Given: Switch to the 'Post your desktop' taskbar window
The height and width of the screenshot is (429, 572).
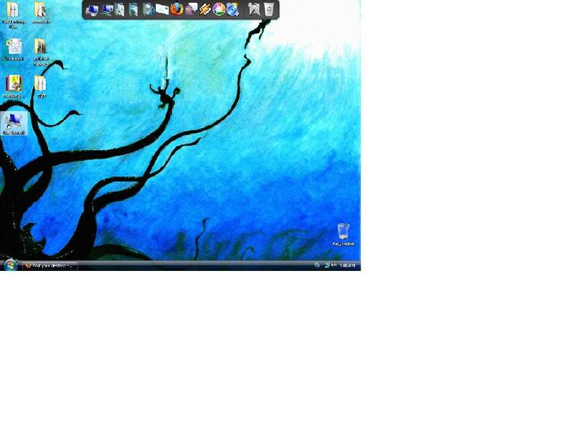Looking at the screenshot, I should pyautogui.click(x=50, y=265).
